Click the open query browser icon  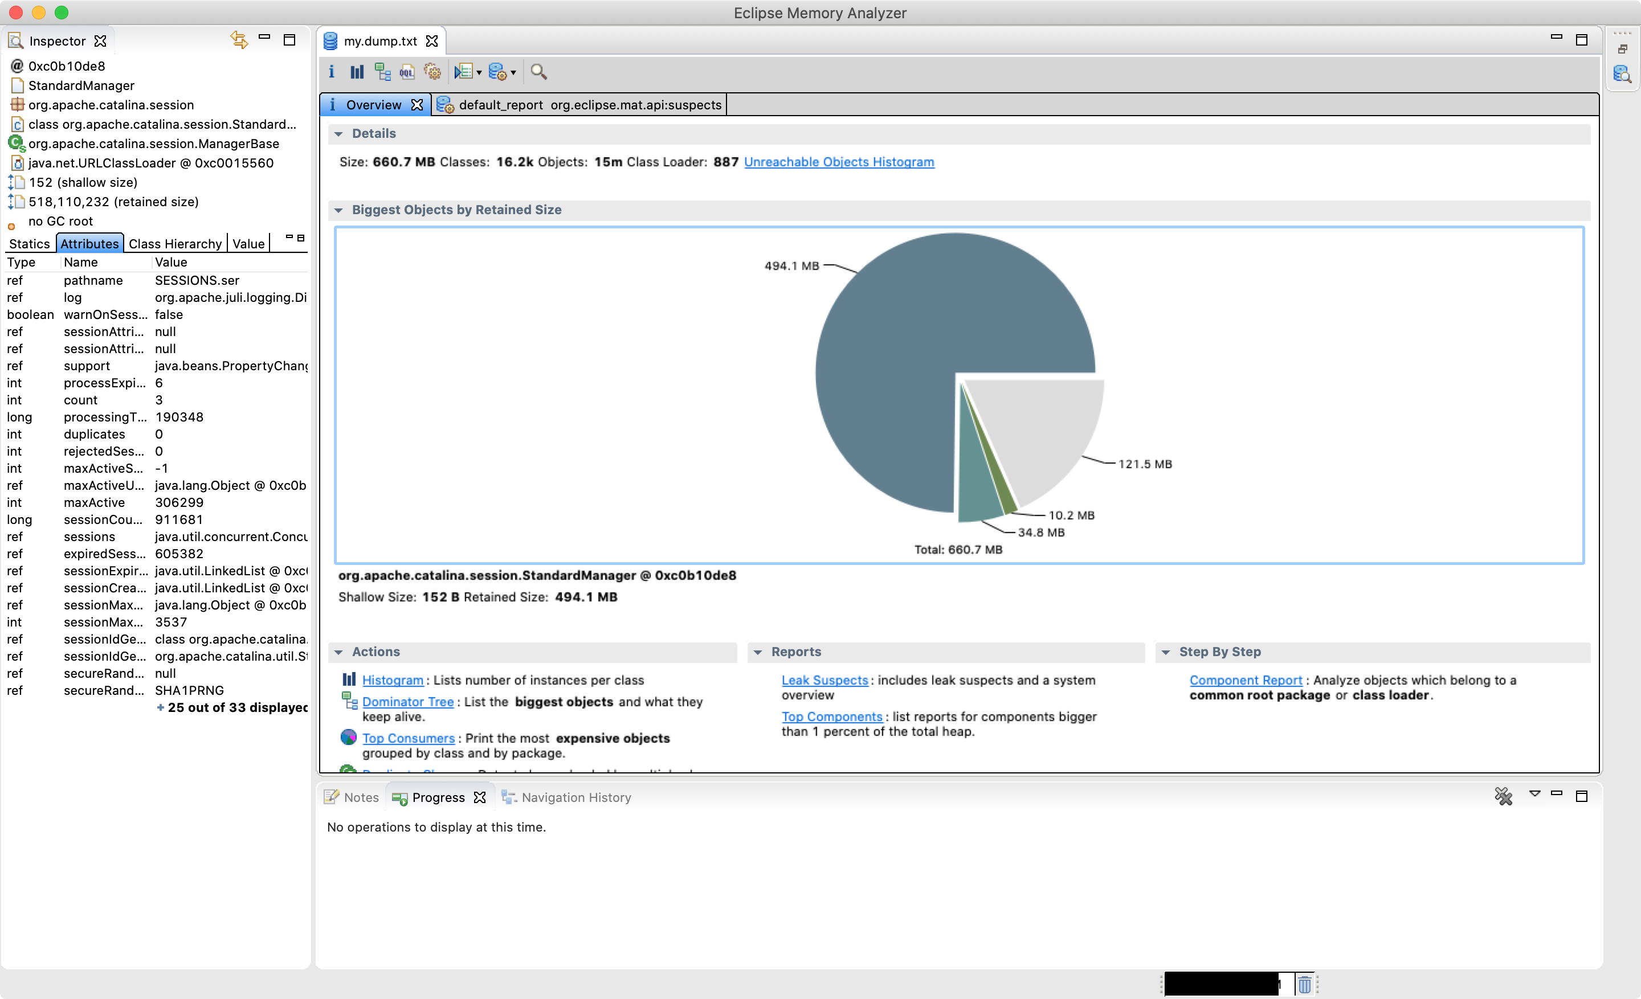click(497, 72)
